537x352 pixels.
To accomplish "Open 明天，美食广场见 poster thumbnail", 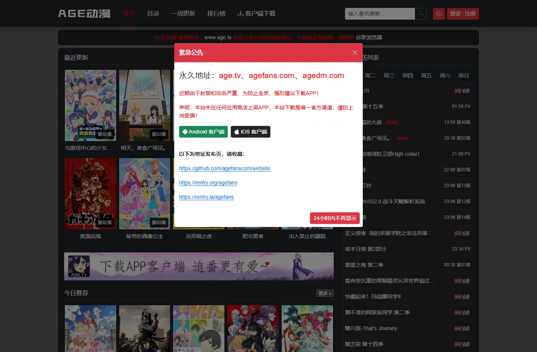I will pos(144,105).
